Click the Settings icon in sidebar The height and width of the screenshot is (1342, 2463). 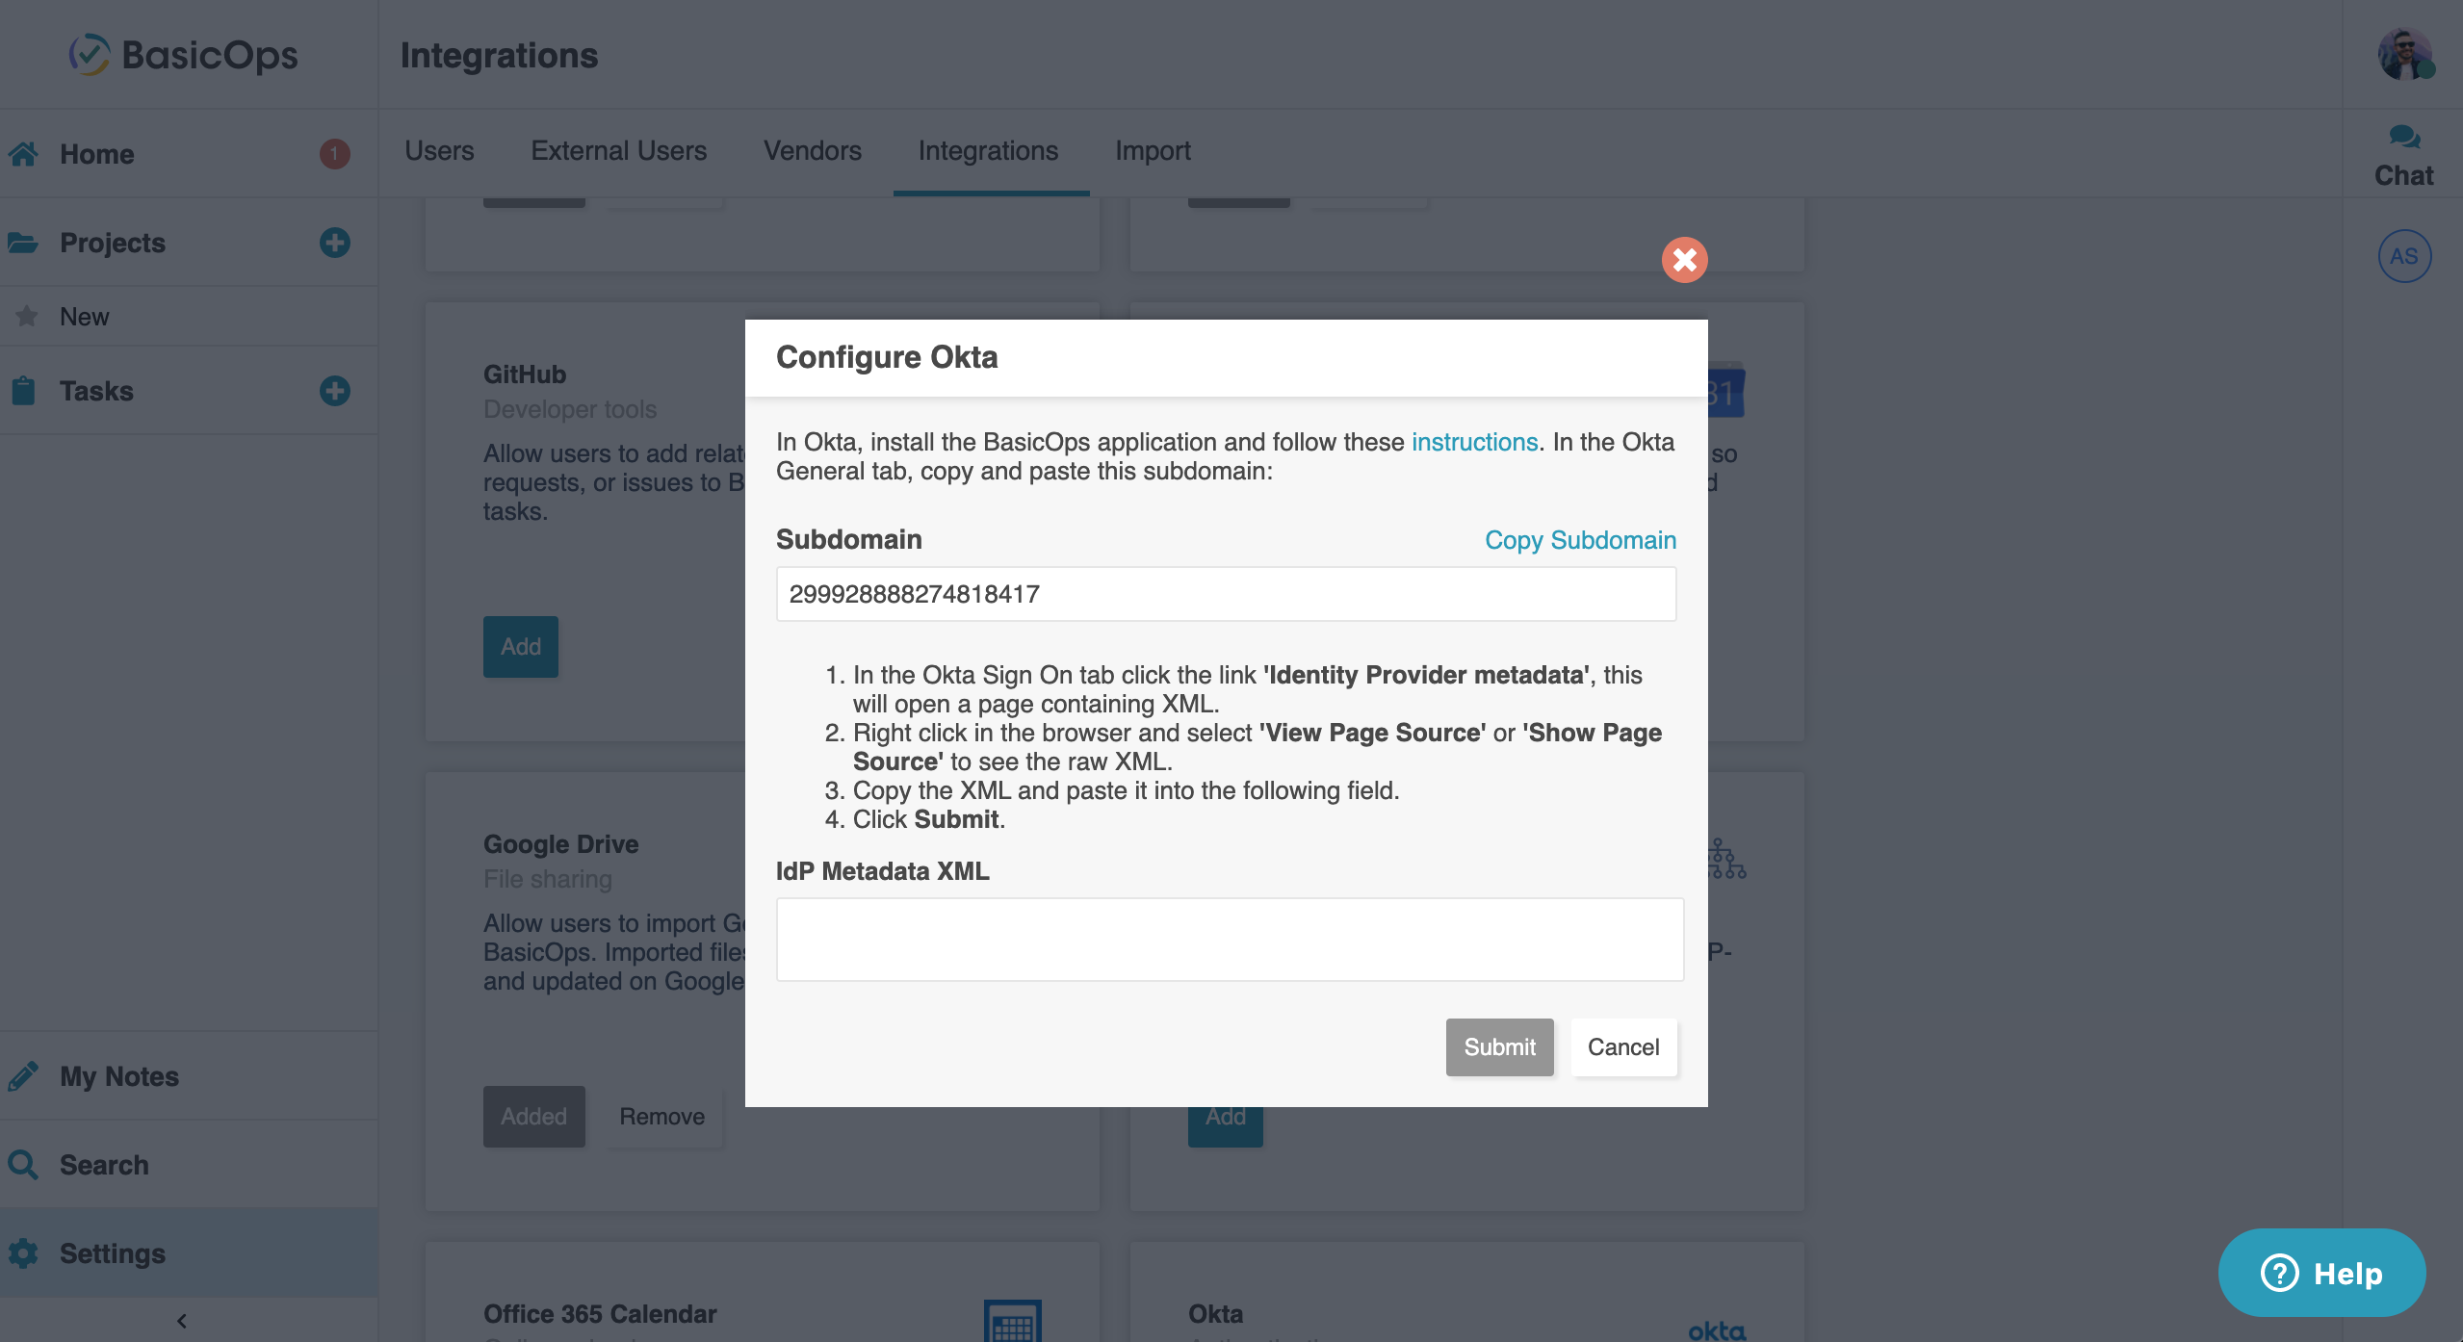pyautogui.click(x=23, y=1252)
